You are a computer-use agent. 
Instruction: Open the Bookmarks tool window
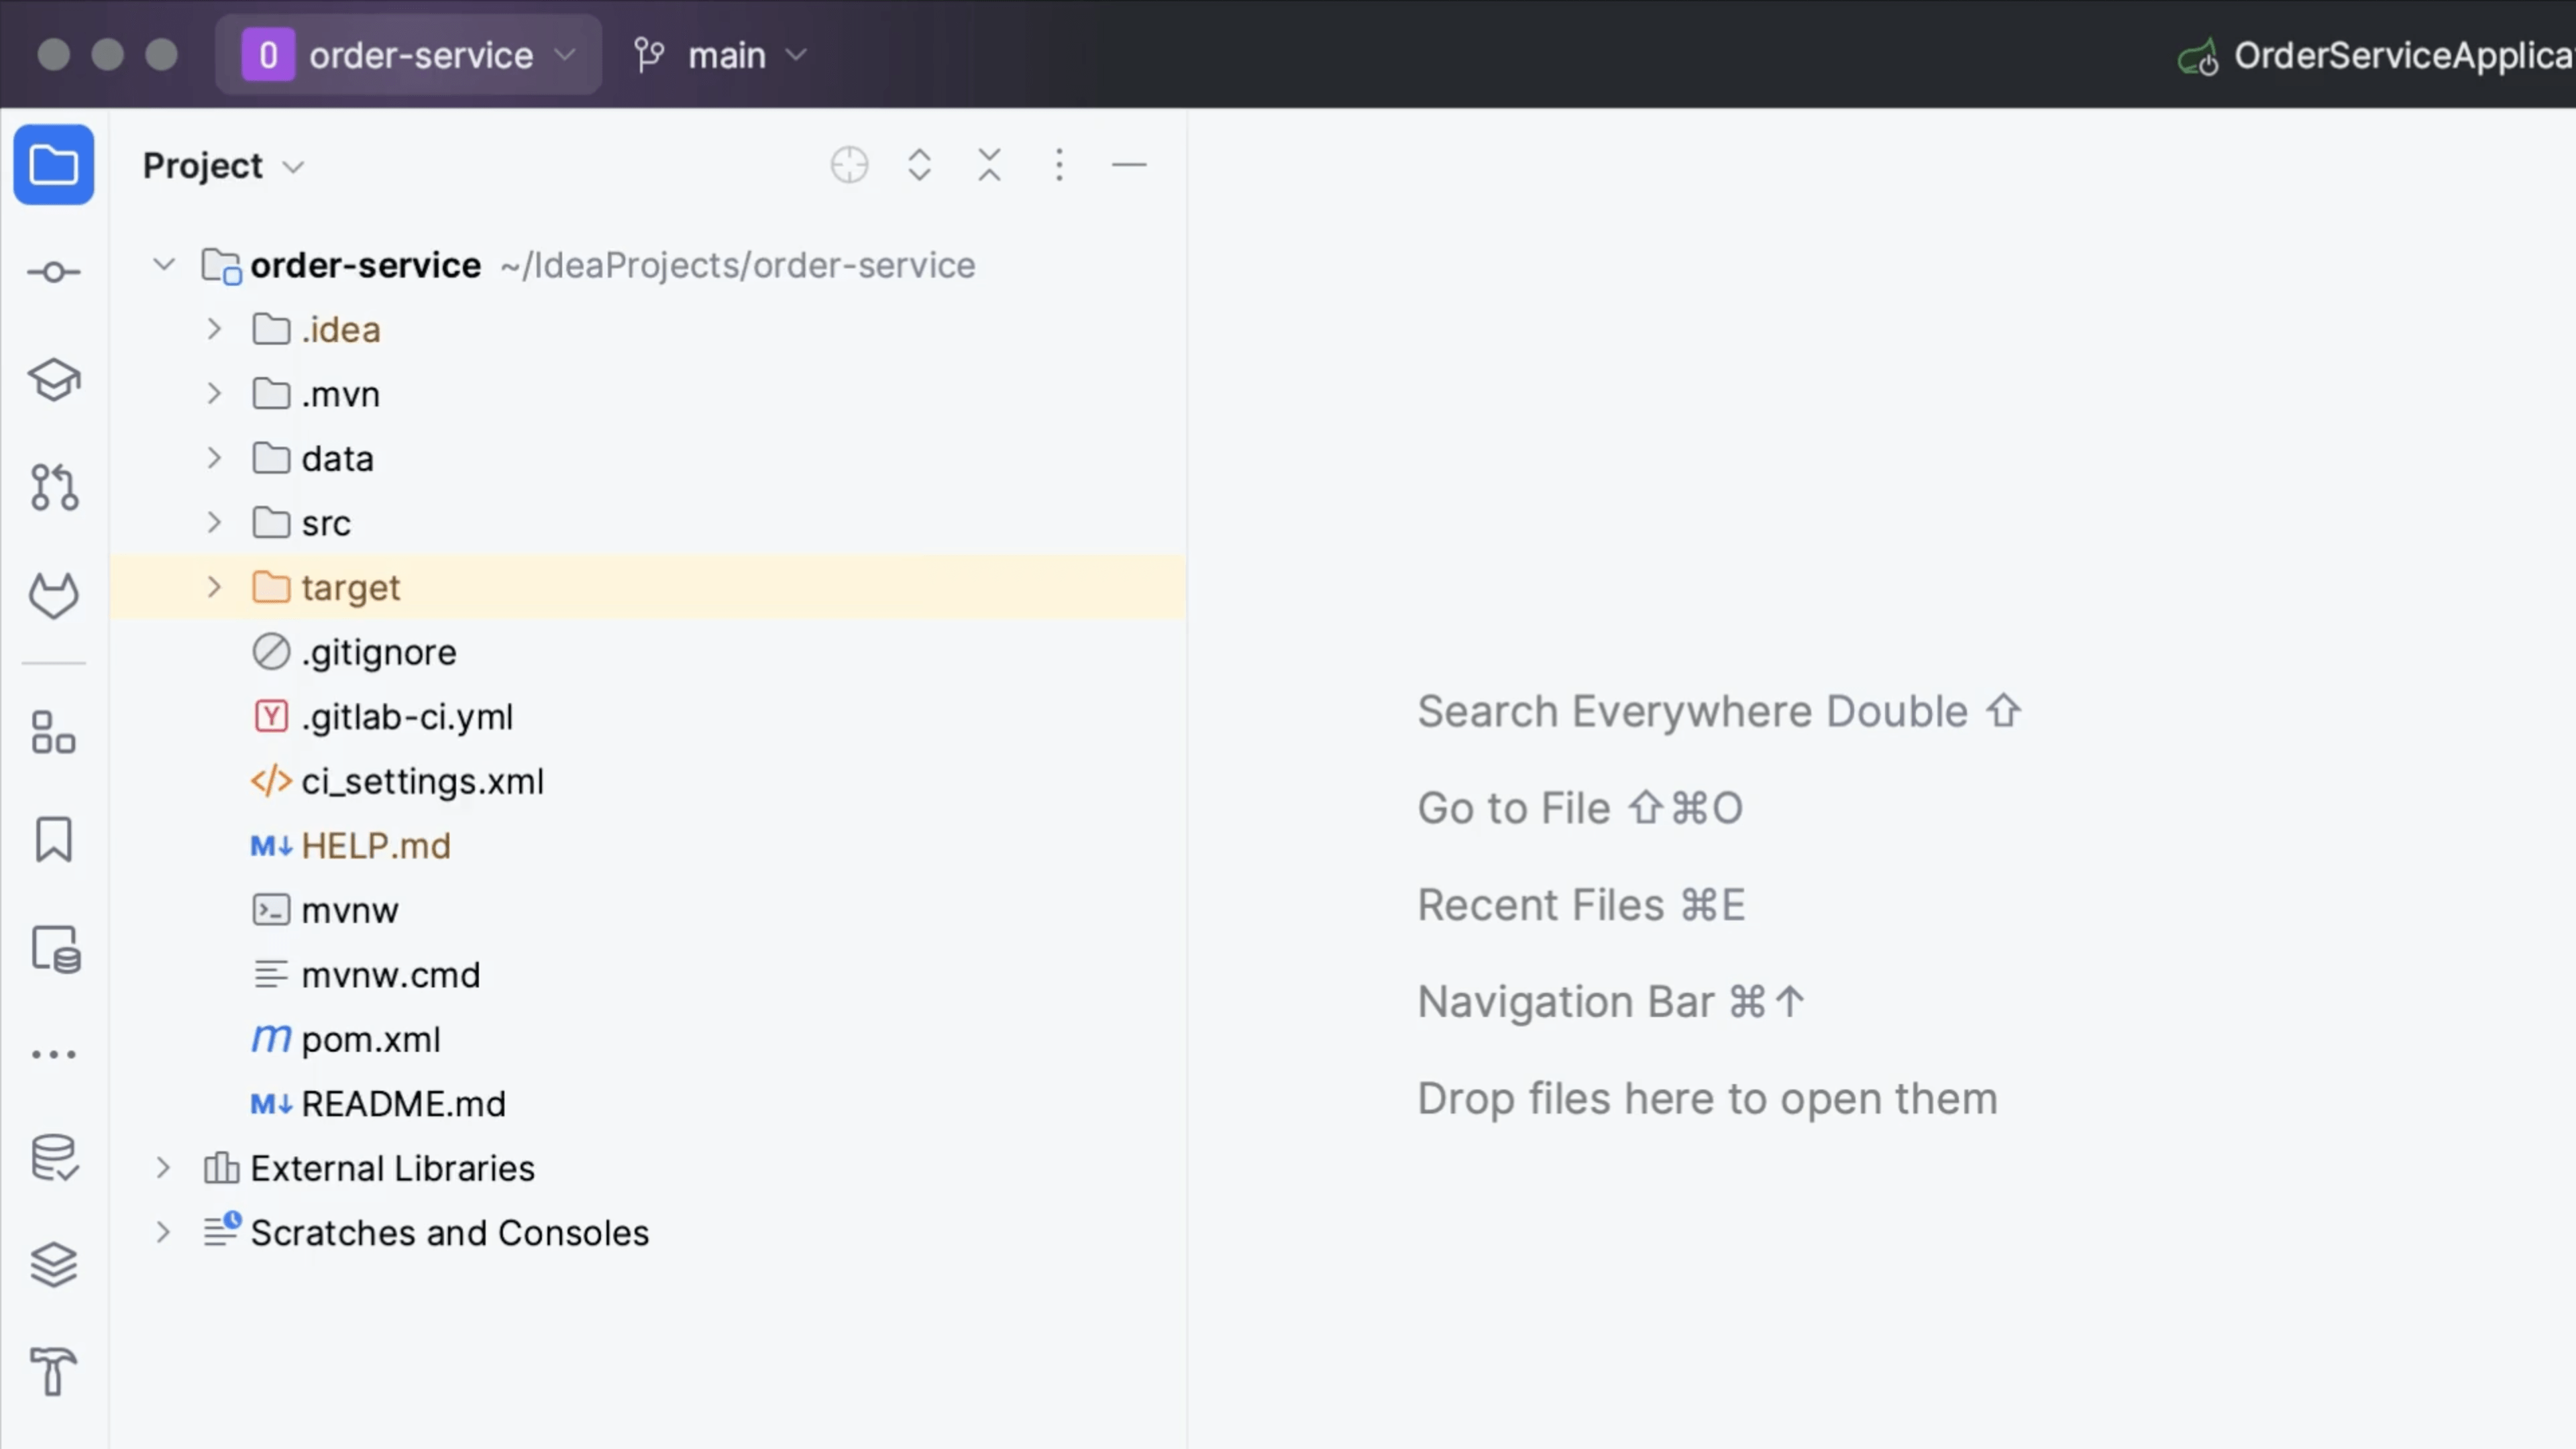(54, 840)
